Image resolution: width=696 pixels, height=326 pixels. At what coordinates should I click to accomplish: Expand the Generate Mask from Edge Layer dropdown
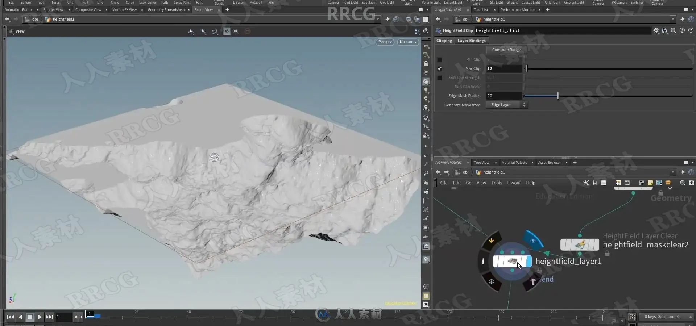pyautogui.click(x=507, y=105)
